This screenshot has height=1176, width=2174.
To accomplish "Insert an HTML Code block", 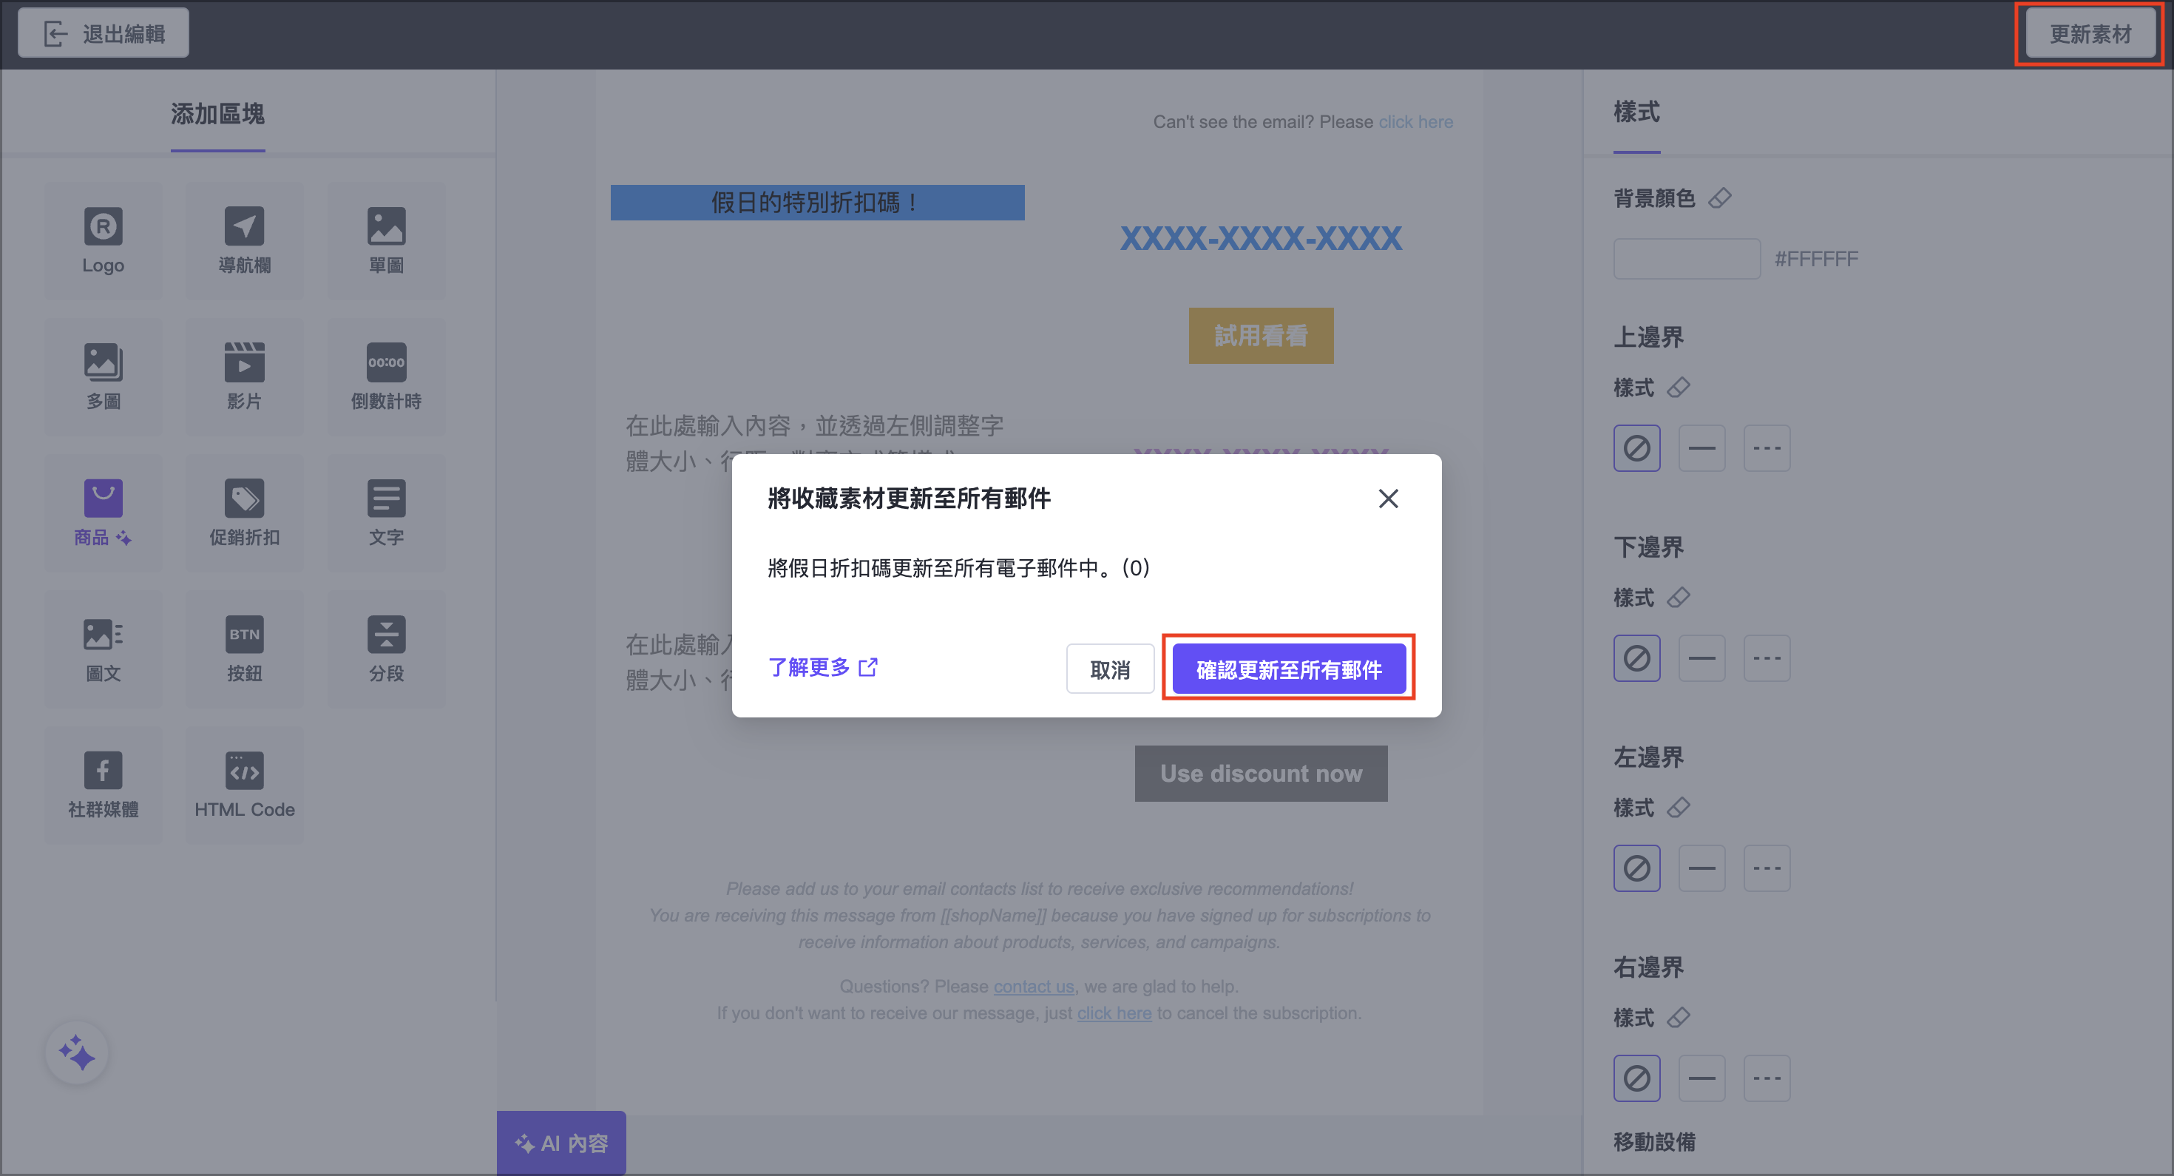I will tap(244, 783).
